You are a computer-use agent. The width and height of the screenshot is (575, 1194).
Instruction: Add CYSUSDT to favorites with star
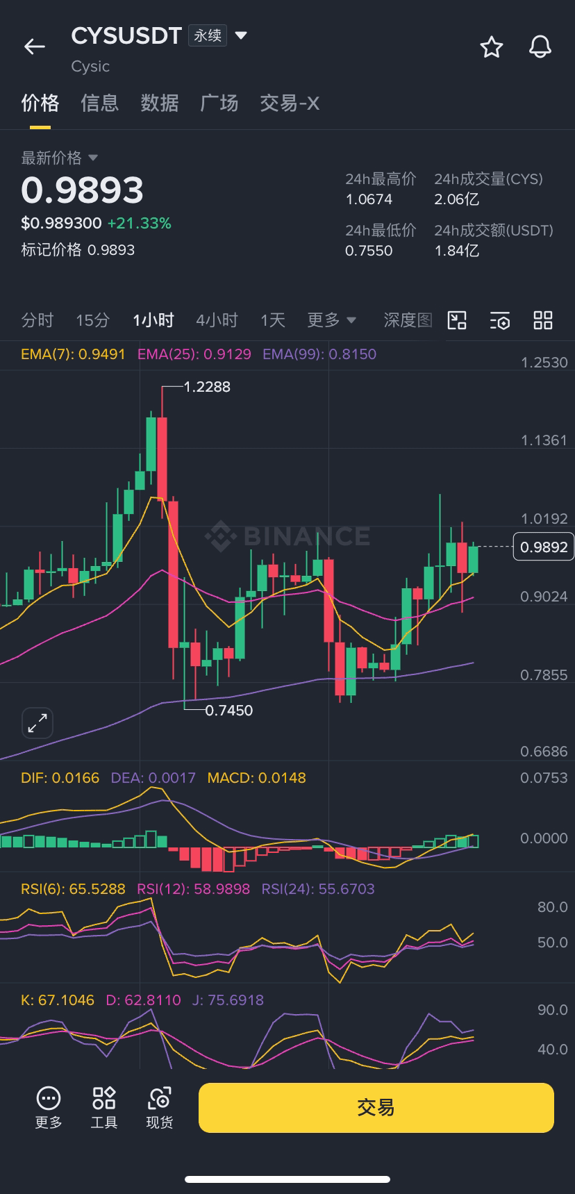pos(492,47)
